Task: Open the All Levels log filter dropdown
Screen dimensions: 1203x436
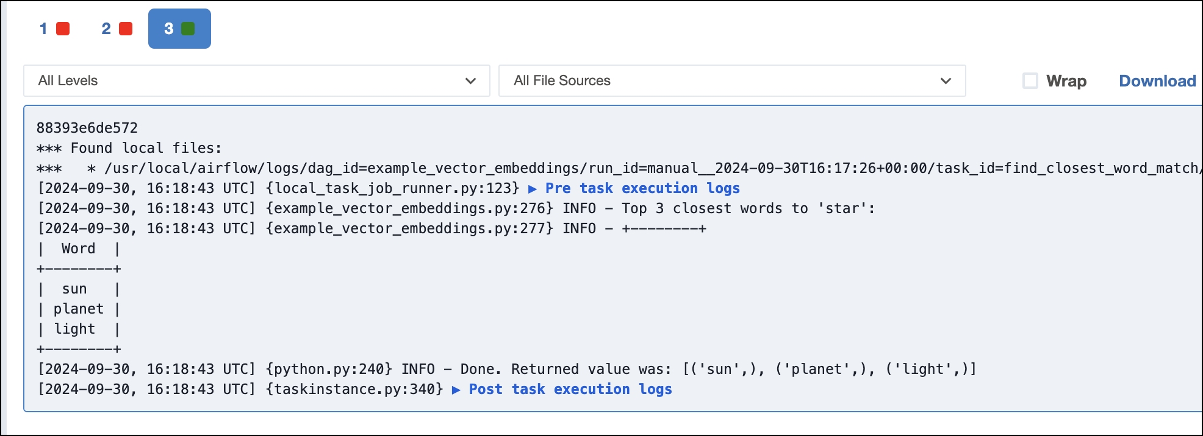Action: [x=256, y=81]
